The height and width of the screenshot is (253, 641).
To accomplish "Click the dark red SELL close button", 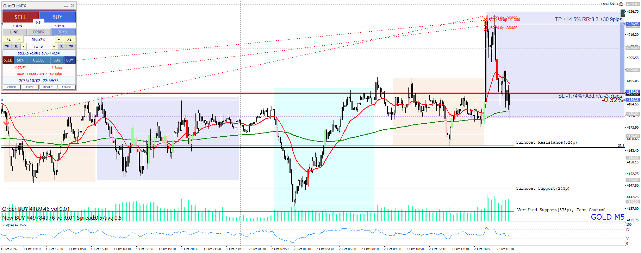I will pos(8,60).
